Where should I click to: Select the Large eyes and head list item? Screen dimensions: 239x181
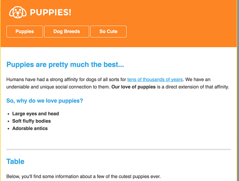(35, 114)
